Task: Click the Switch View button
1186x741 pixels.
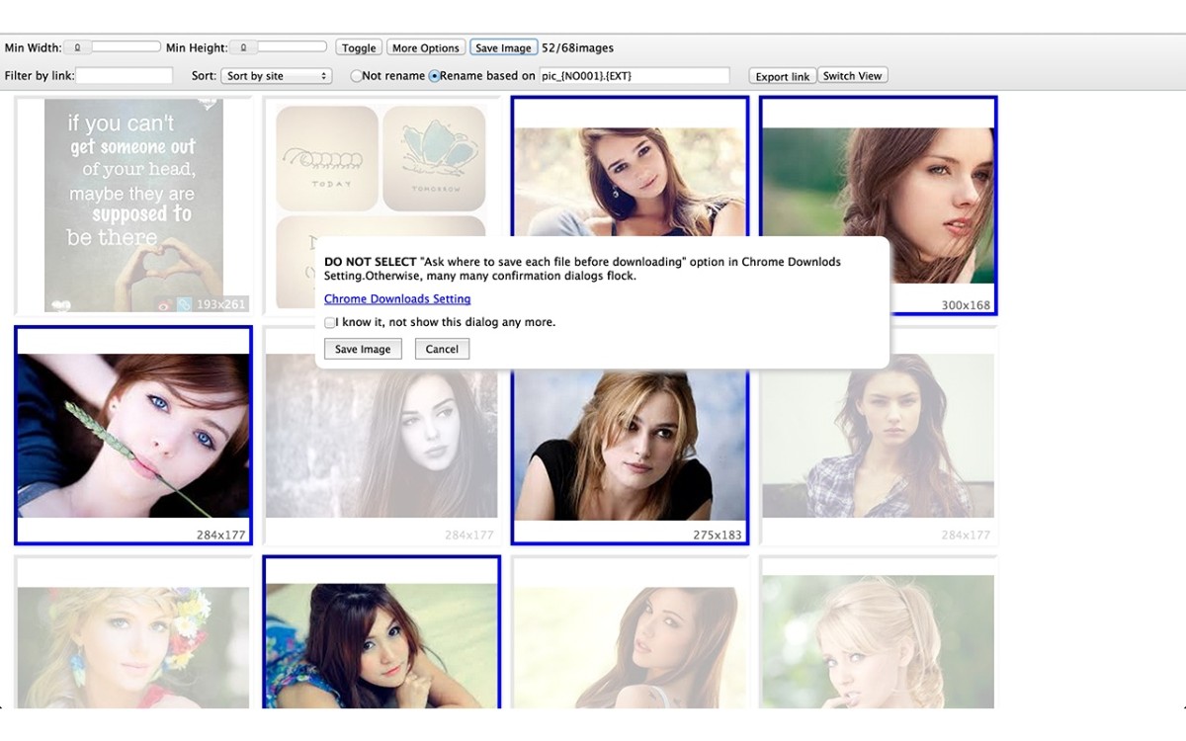Action: (x=852, y=76)
